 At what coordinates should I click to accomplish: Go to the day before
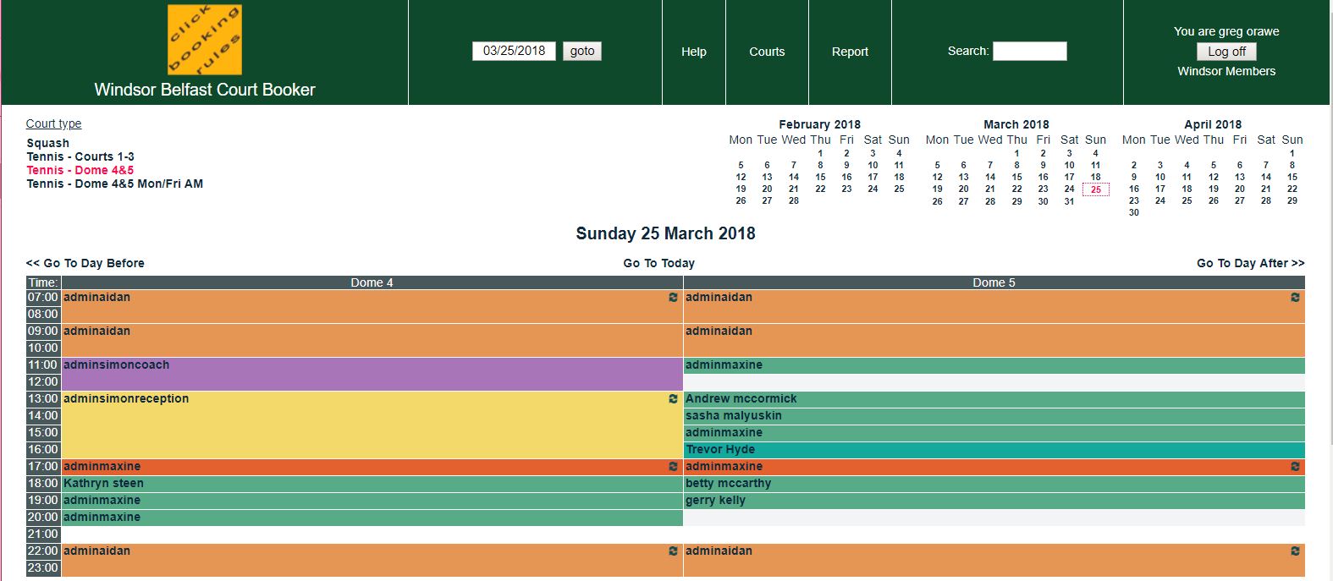(85, 263)
